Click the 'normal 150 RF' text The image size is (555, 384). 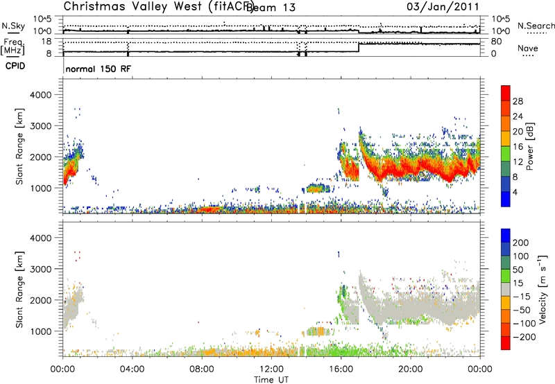click(x=98, y=69)
